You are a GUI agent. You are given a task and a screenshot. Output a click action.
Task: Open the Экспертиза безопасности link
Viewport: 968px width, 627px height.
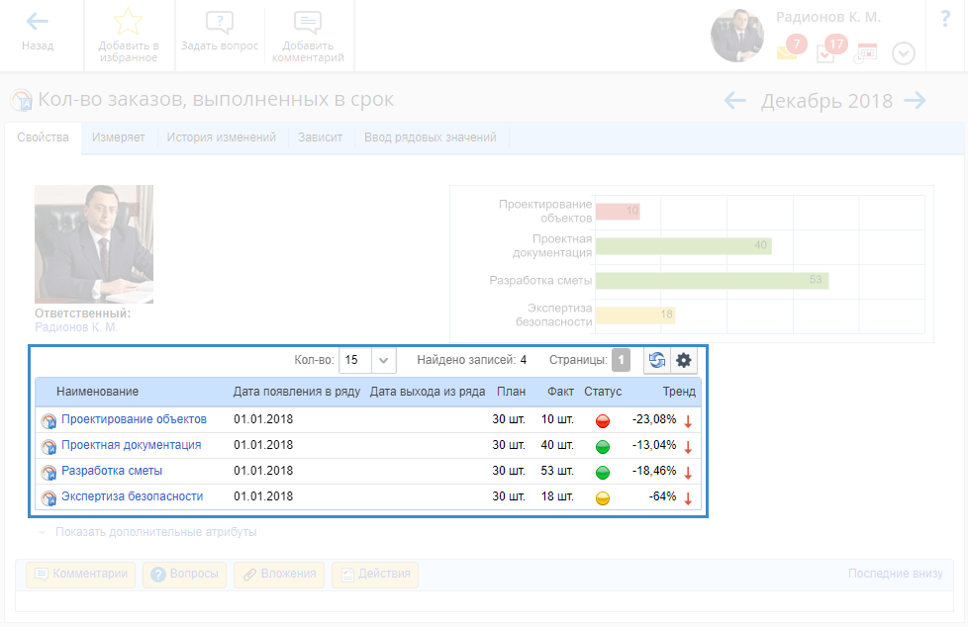point(132,496)
